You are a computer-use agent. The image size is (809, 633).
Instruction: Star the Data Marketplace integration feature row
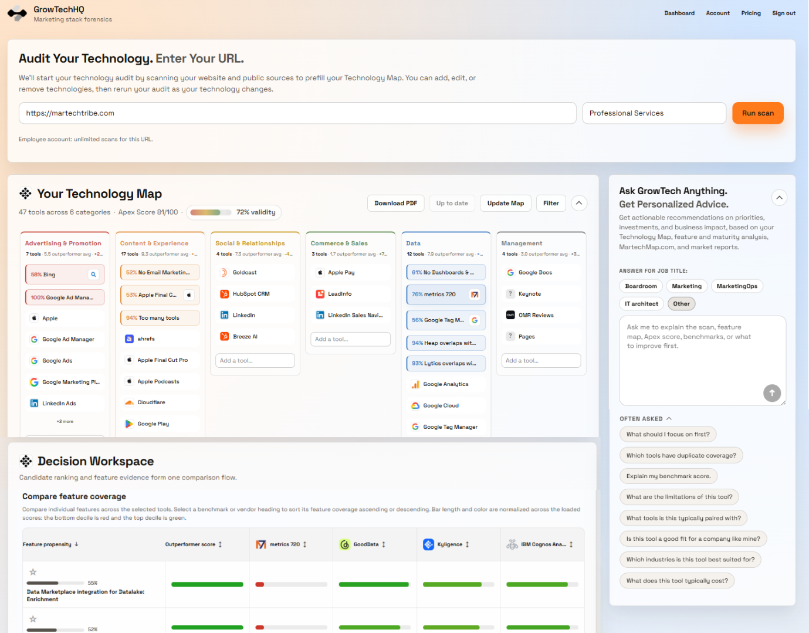[33, 572]
